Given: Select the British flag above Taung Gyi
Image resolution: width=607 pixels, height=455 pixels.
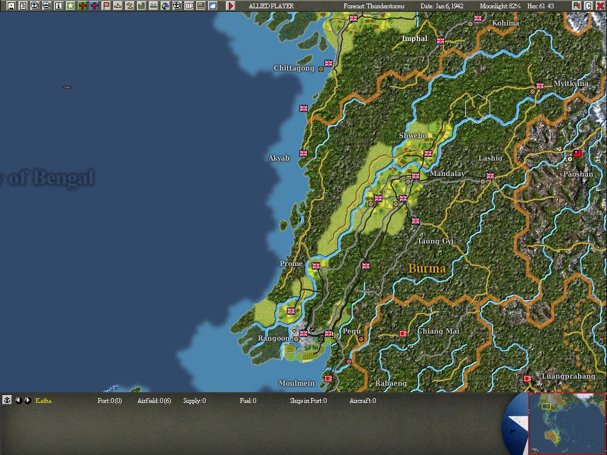Looking at the screenshot, I should point(416,221).
